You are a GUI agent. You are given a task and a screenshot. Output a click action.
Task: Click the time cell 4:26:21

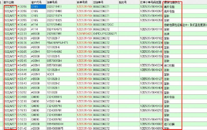(22, 29)
